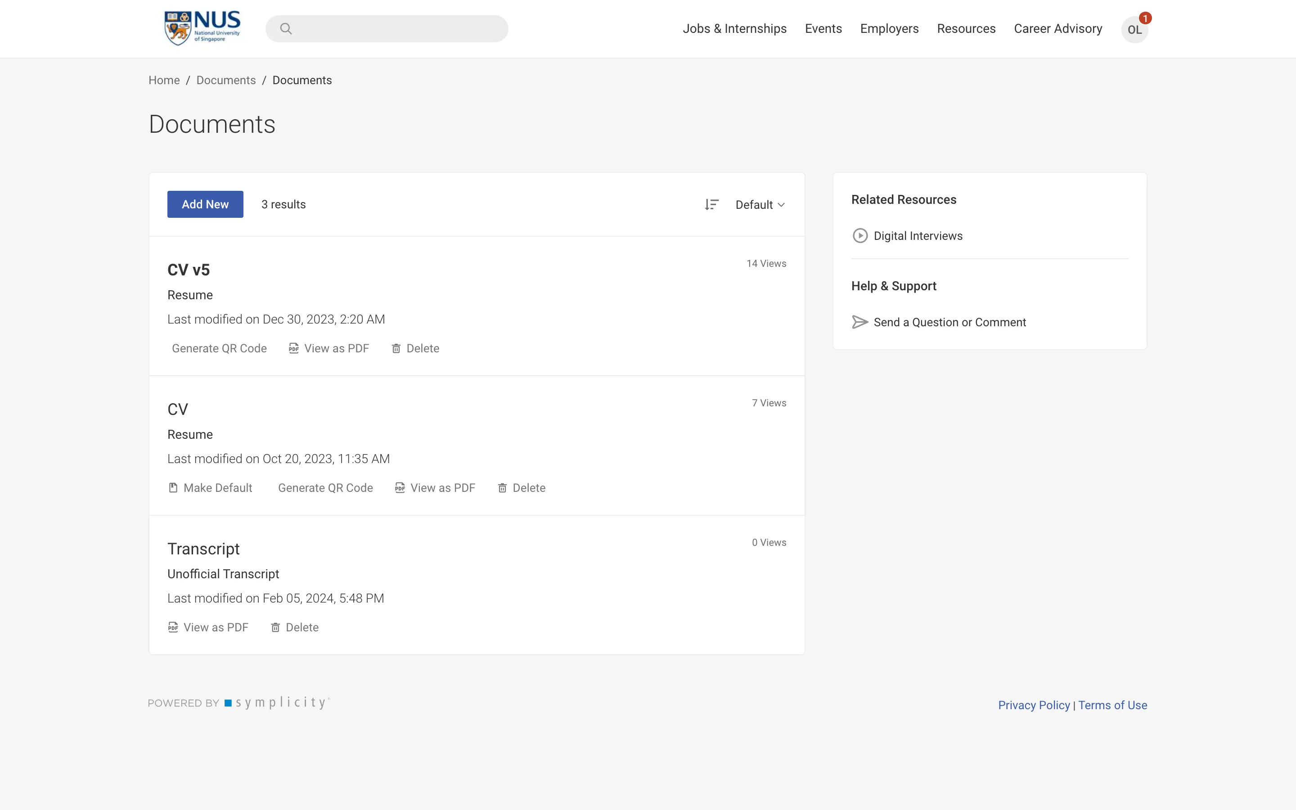1296x810 pixels.
Task: Generate QR Code for CV (7 Views)
Action: [x=326, y=487]
